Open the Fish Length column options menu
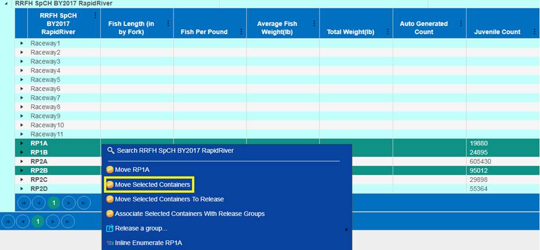 click(x=168, y=24)
